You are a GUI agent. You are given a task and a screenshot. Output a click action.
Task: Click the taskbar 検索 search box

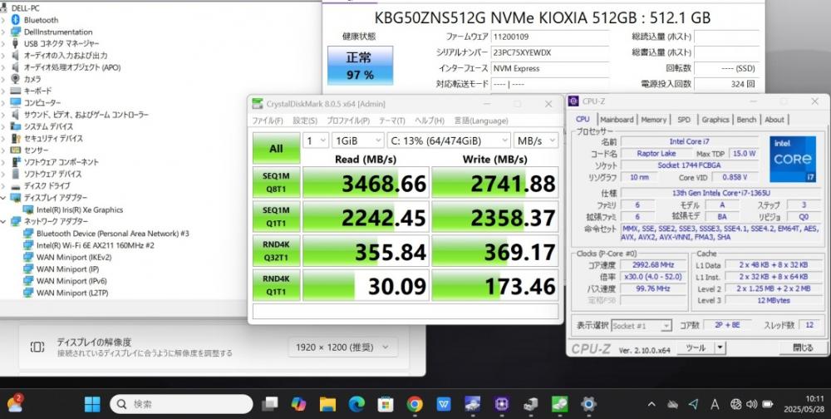(x=181, y=404)
